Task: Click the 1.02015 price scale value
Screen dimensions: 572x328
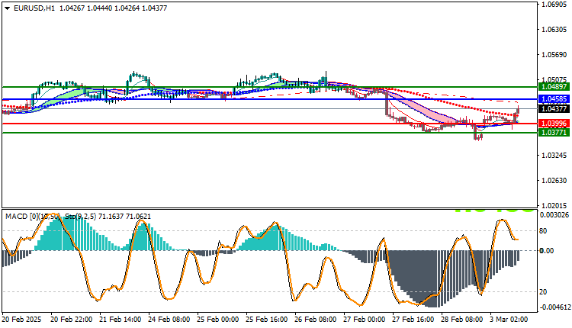Action: tap(554, 206)
